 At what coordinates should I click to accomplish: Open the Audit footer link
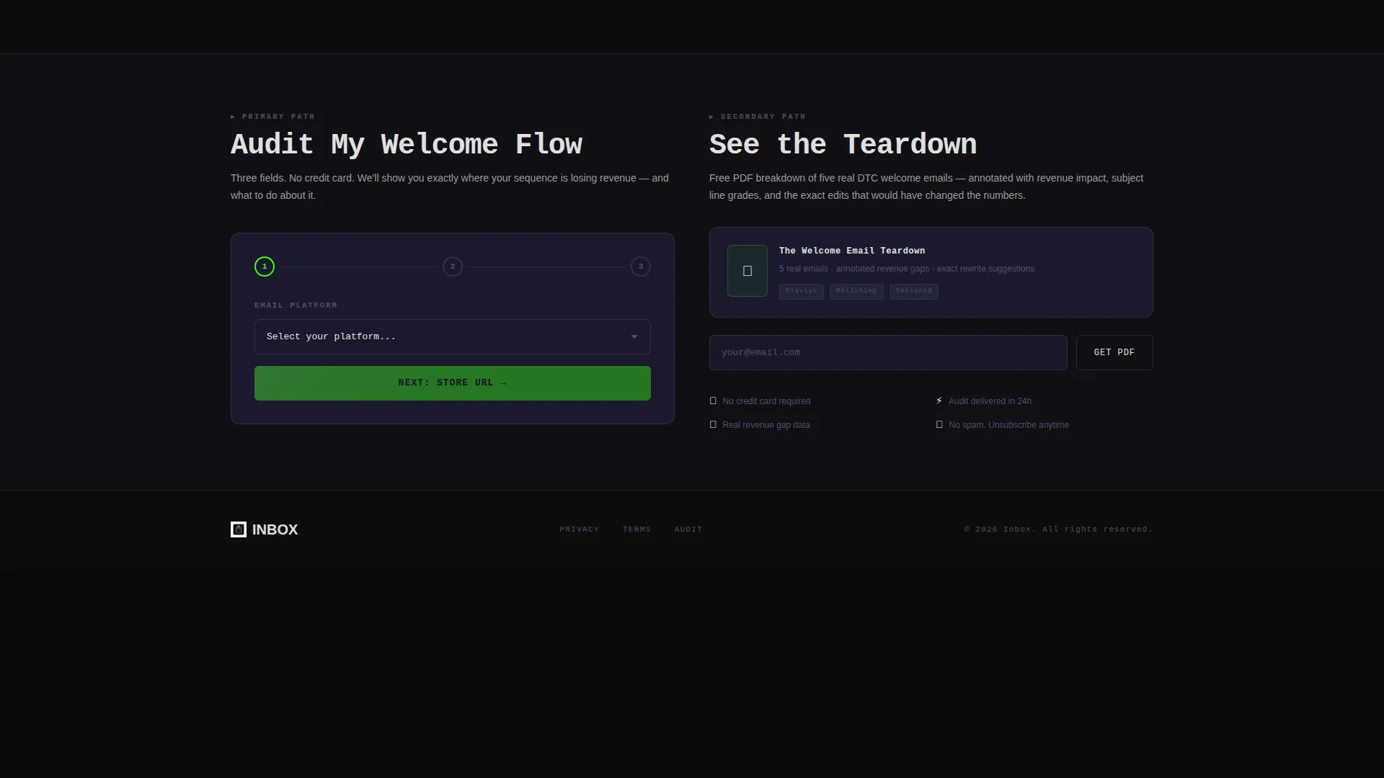click(x=688, y=529)
